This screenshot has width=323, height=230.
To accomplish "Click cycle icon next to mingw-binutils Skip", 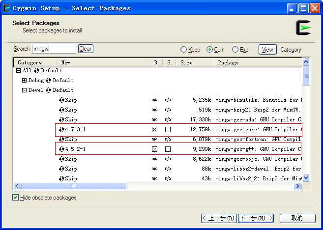I will pos(61,100).
